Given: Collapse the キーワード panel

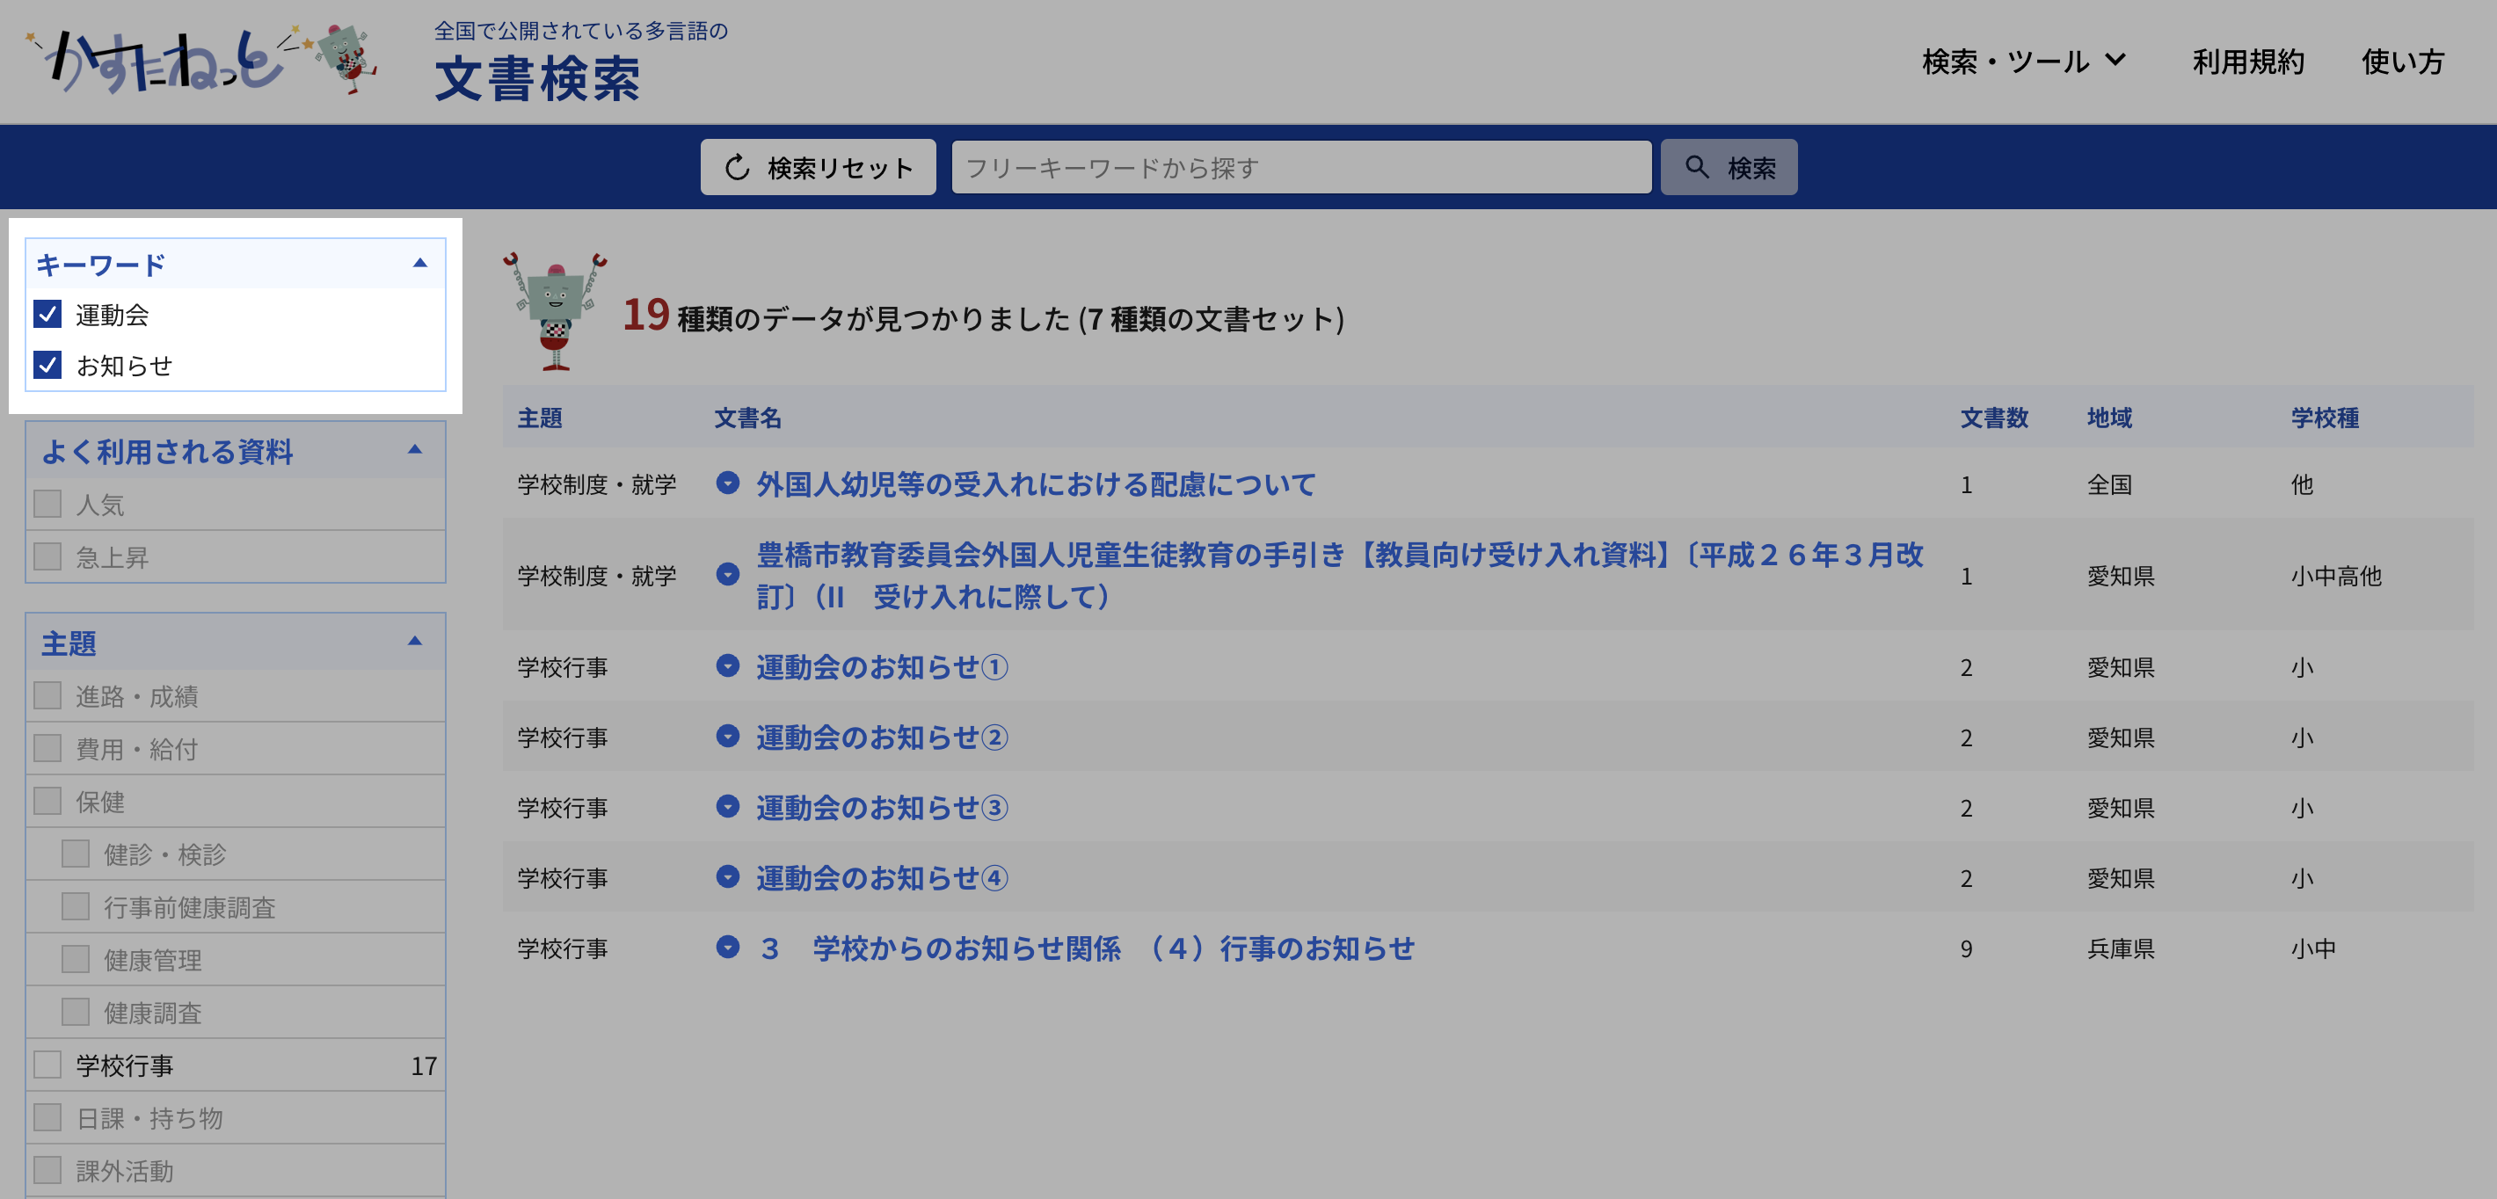Looking at the screenshot, I should click(x=419, y=263).
